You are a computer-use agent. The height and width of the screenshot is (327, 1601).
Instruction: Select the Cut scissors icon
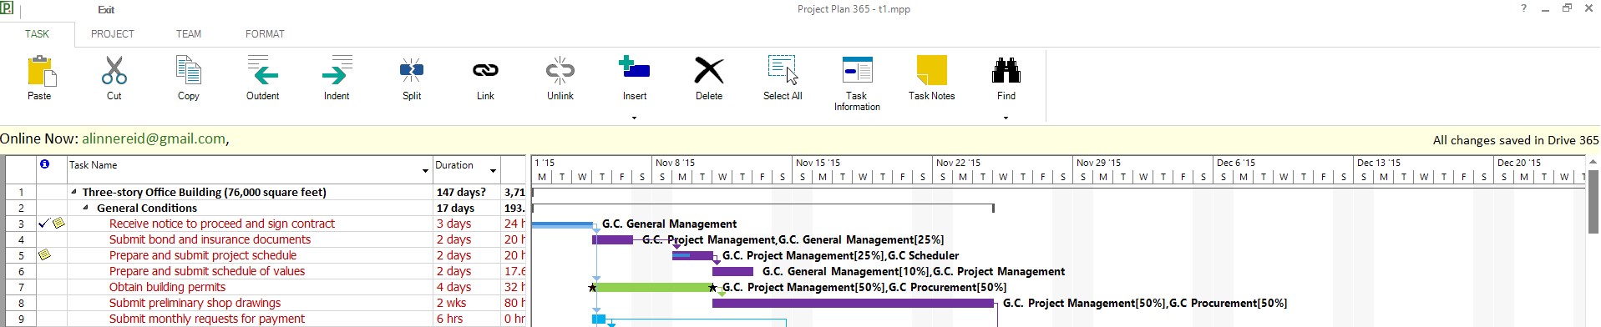(114, 71)
